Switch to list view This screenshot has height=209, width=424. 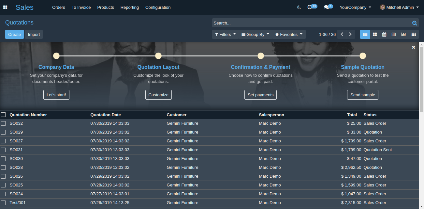click(365, 34)
